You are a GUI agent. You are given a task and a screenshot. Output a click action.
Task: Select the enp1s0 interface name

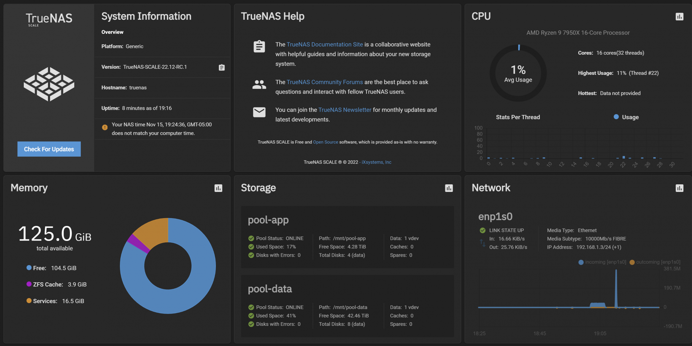(x=495, y=216)
